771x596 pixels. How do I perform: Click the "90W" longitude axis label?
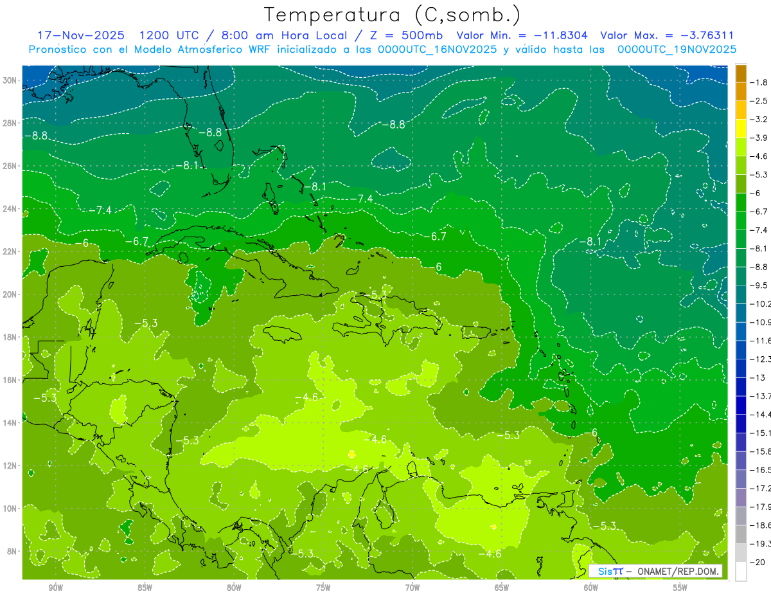(55, 588)
